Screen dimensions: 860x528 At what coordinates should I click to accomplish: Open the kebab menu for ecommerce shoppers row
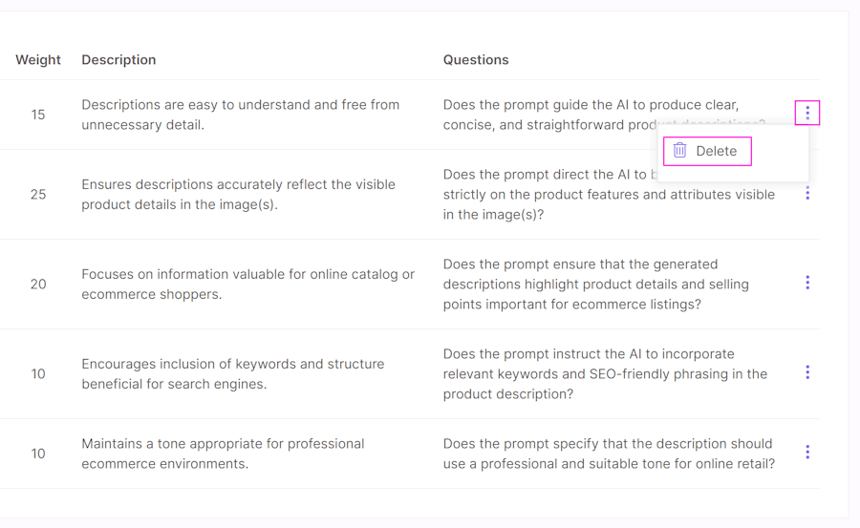pos(807,283)
